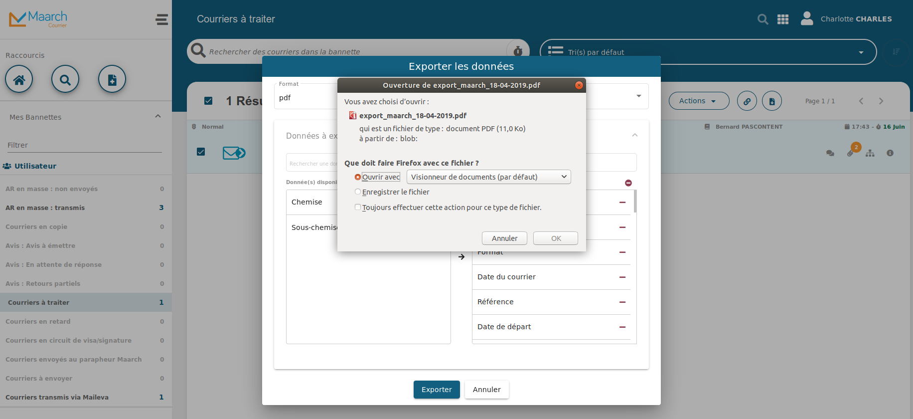This screenshot has width=913, height=419.
Task: Click Annuler in the Firefox dialog
Action: click(504, 238)
